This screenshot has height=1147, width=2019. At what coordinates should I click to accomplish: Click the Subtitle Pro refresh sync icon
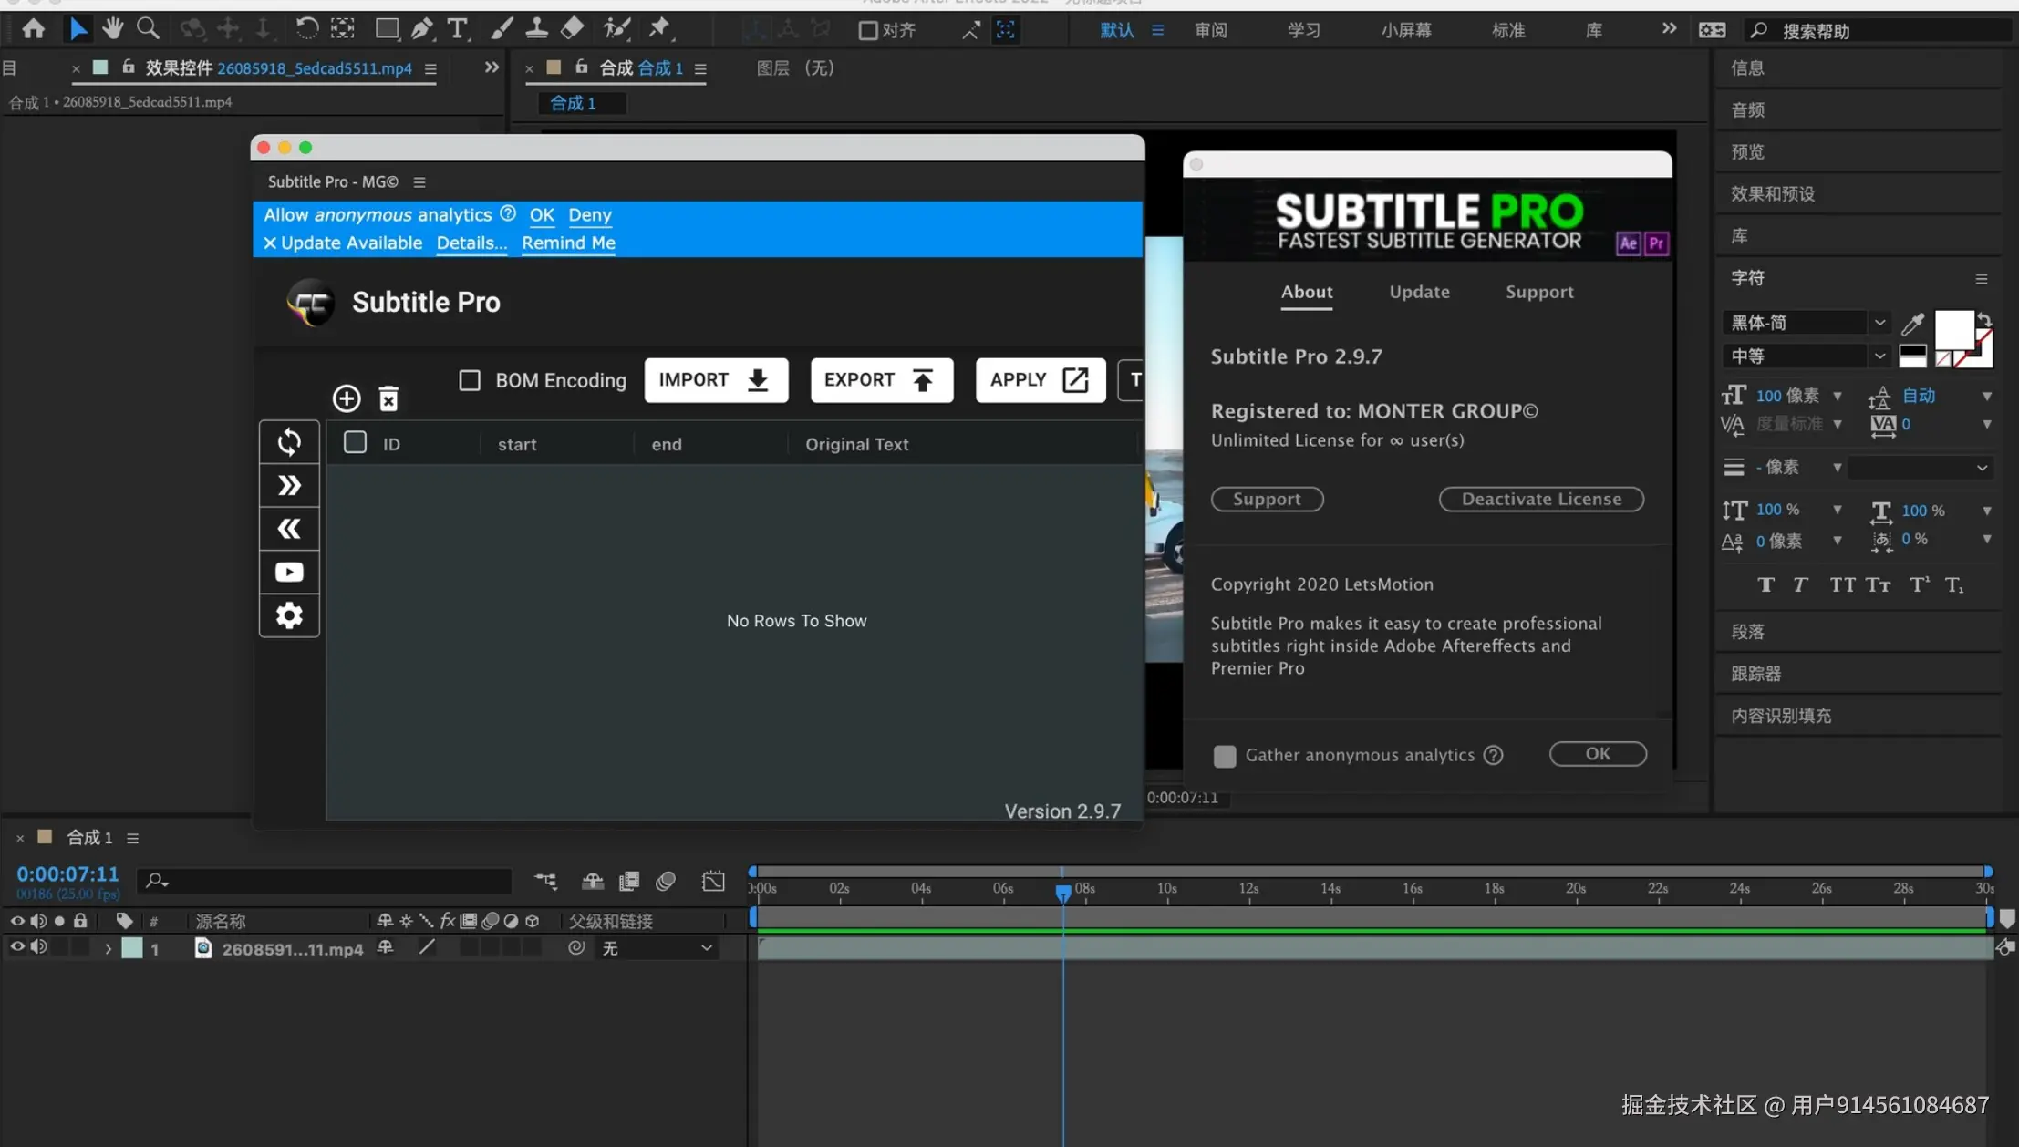(x=289, y=442)
